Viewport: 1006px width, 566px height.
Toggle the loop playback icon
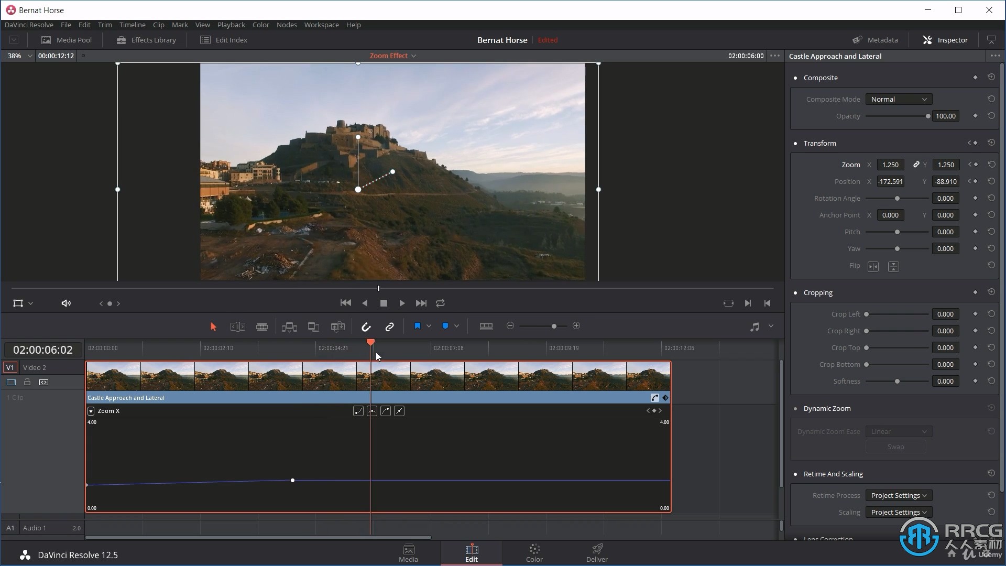tap(440, 303)
